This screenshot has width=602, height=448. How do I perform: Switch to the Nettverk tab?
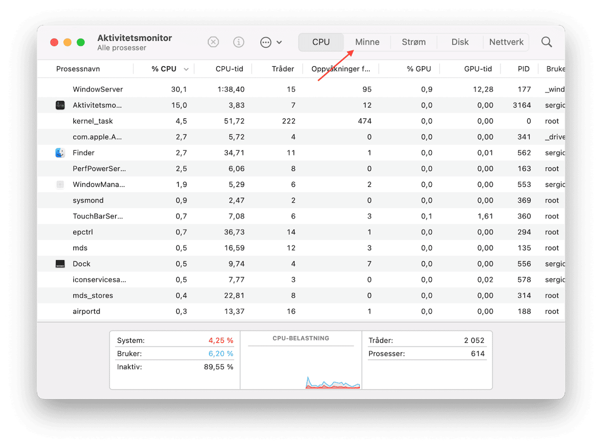point(506,42)
